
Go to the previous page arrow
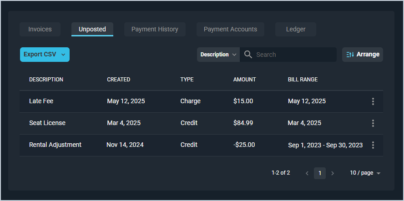point(307,173)
